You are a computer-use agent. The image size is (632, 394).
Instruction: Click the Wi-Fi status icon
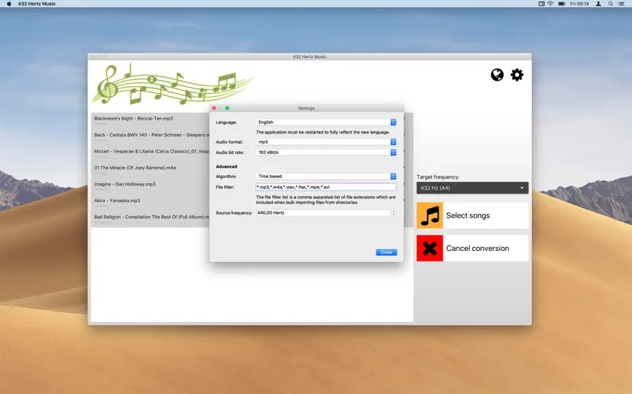550,3
